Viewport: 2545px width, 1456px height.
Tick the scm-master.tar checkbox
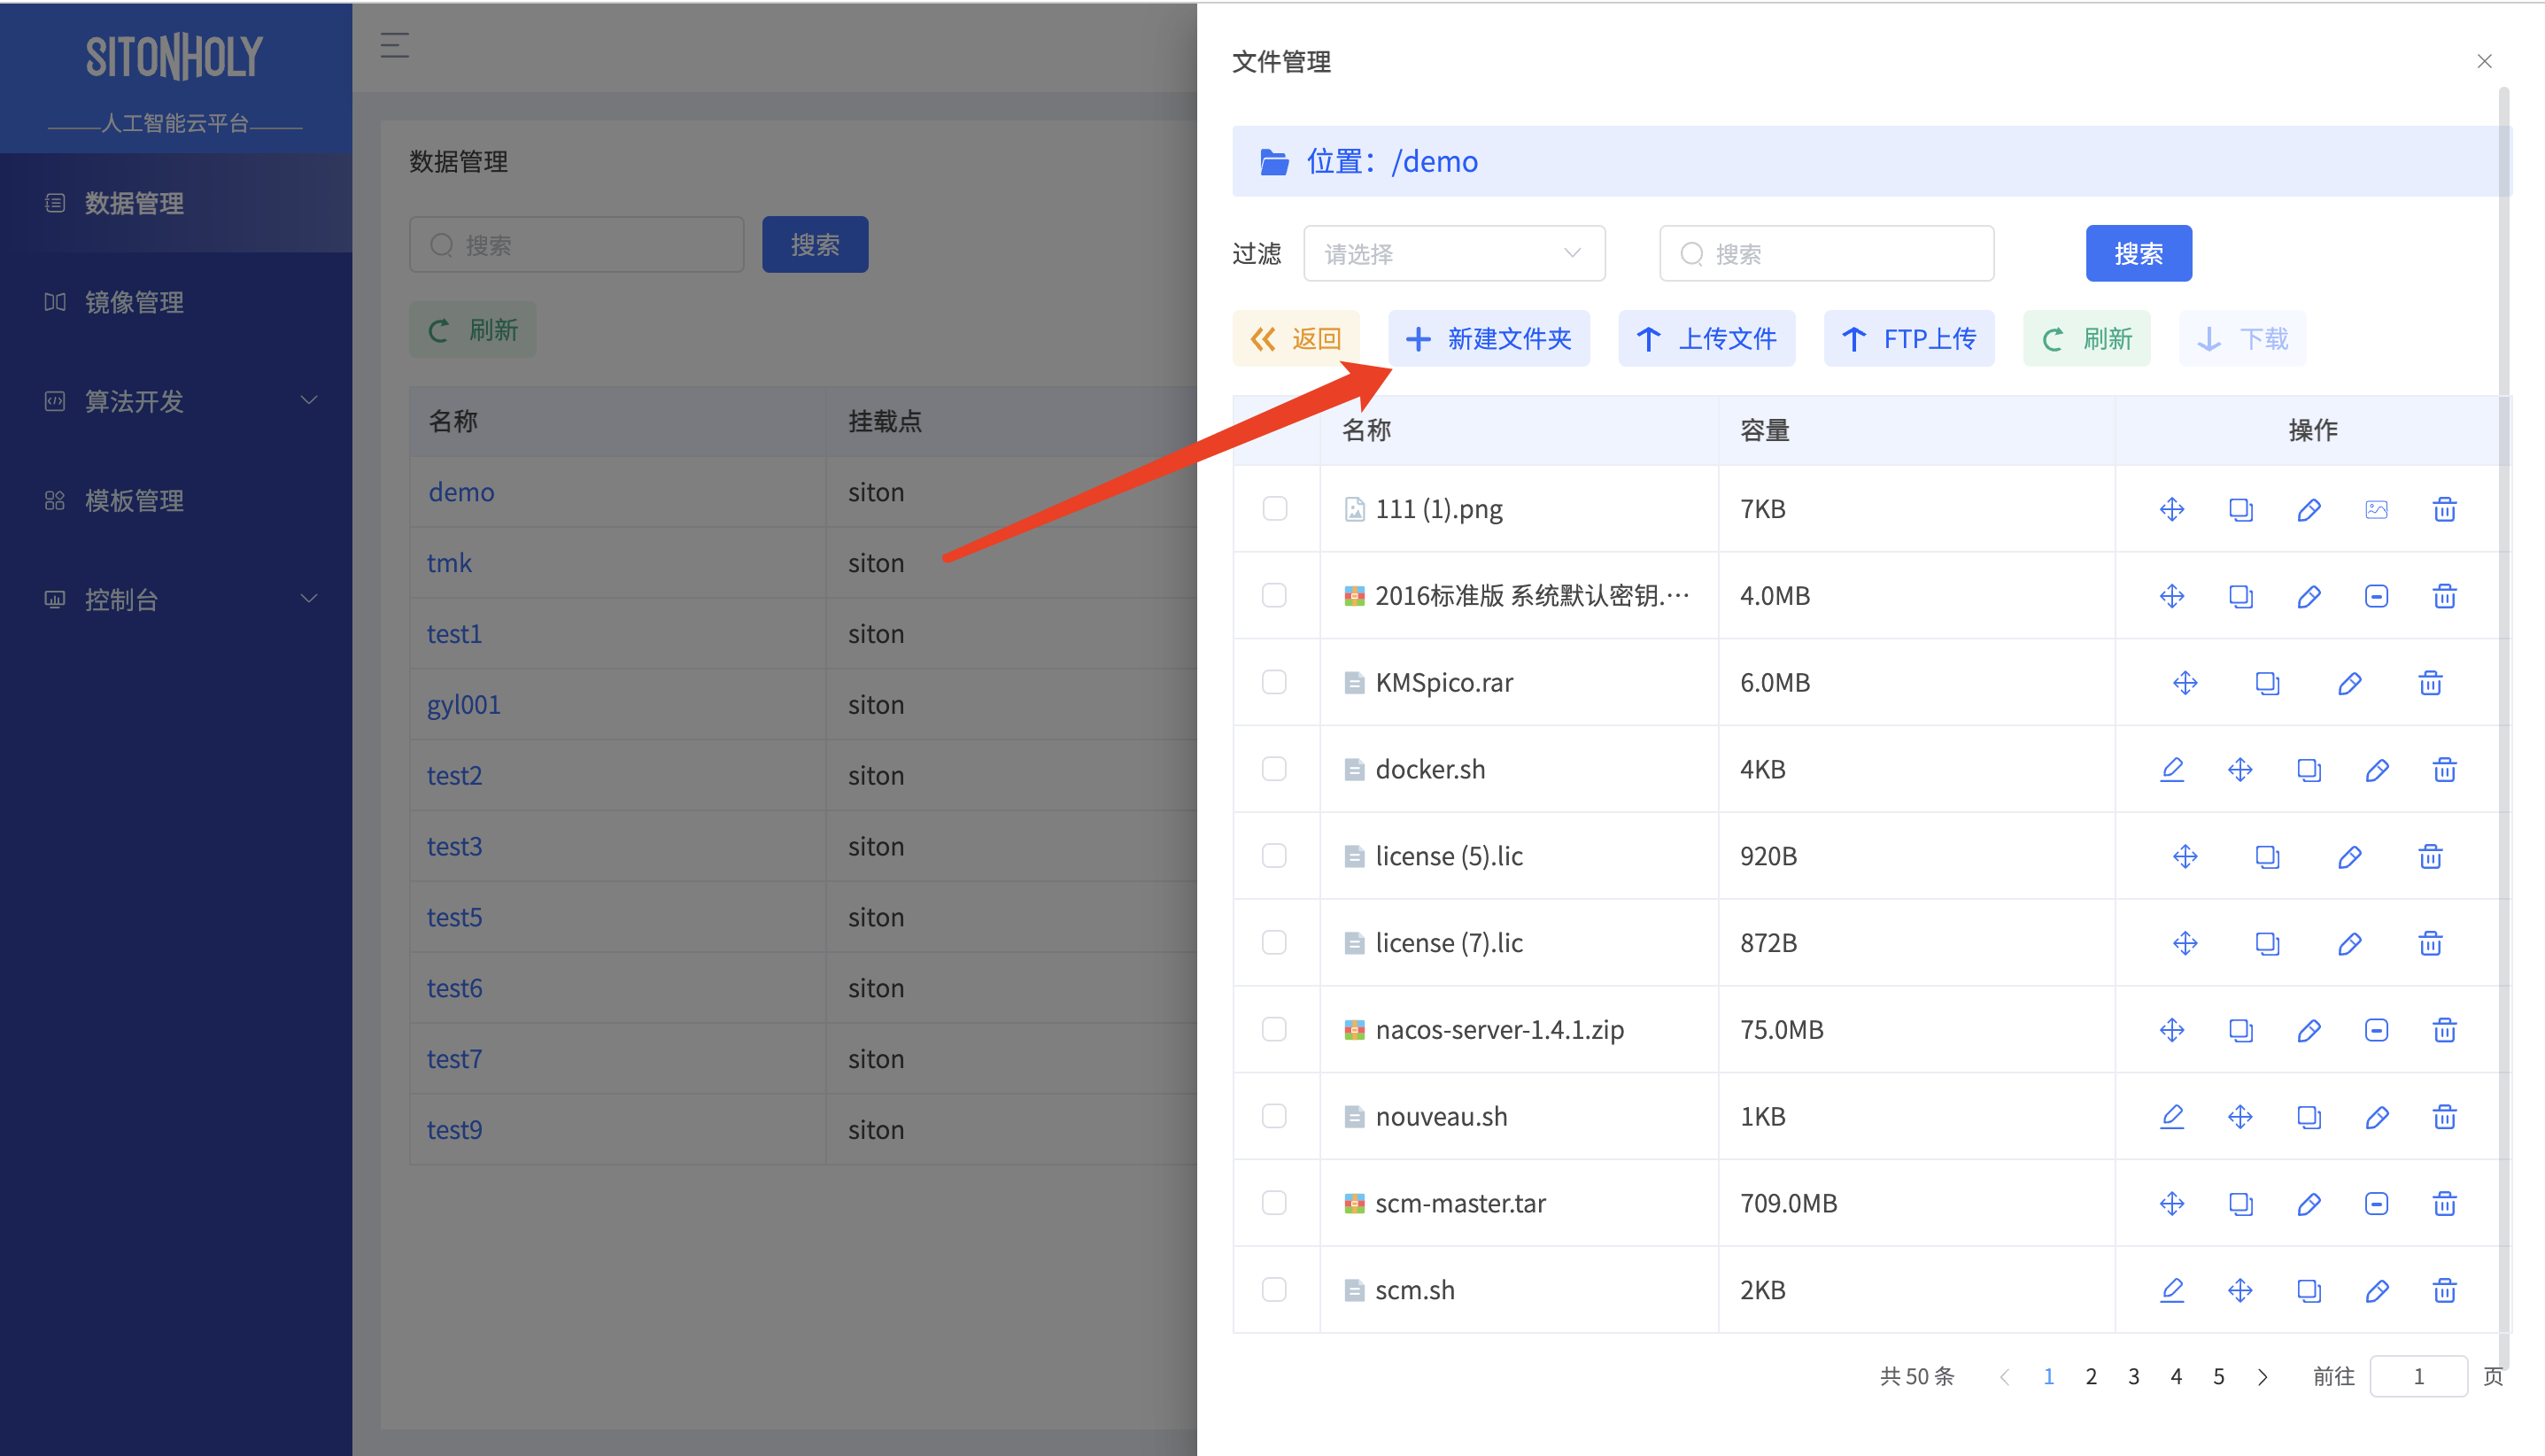pyautogui.click(x=1273, y=1202)
